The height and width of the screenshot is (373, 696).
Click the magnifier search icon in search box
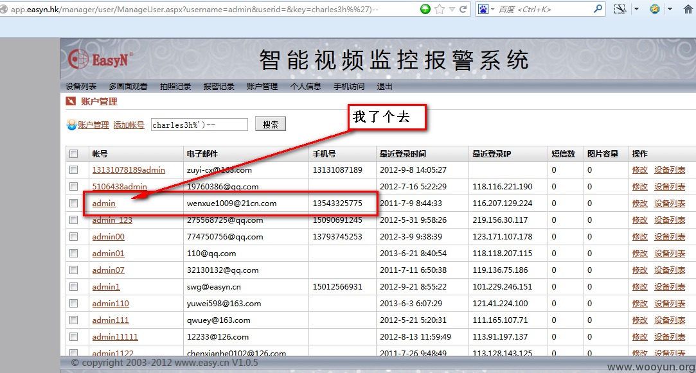pyautogui.click(x=598, y=8)
